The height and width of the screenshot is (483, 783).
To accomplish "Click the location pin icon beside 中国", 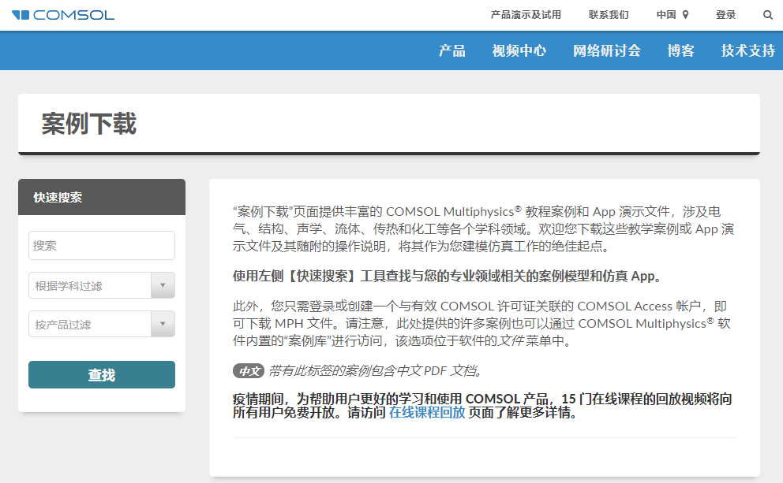I will [686, 15].
